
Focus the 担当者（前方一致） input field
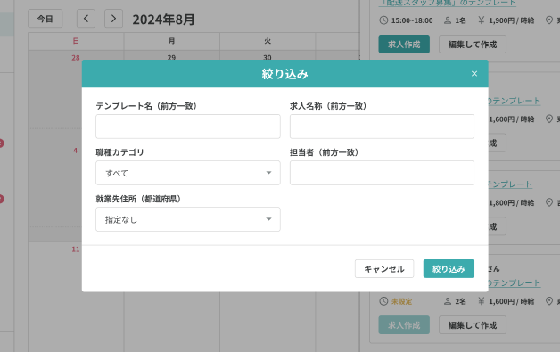click(x=382, y=173)
